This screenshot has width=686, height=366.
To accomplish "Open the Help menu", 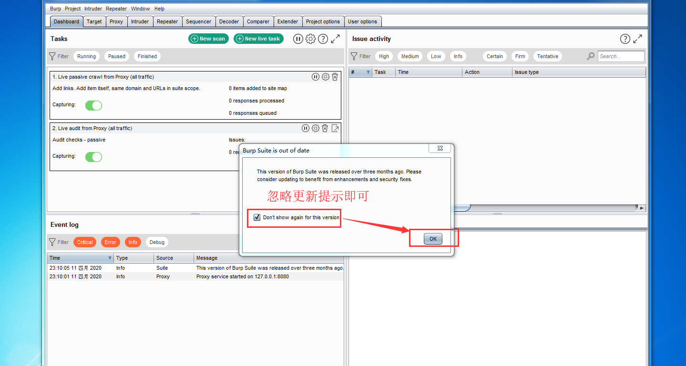I will 159,9.
